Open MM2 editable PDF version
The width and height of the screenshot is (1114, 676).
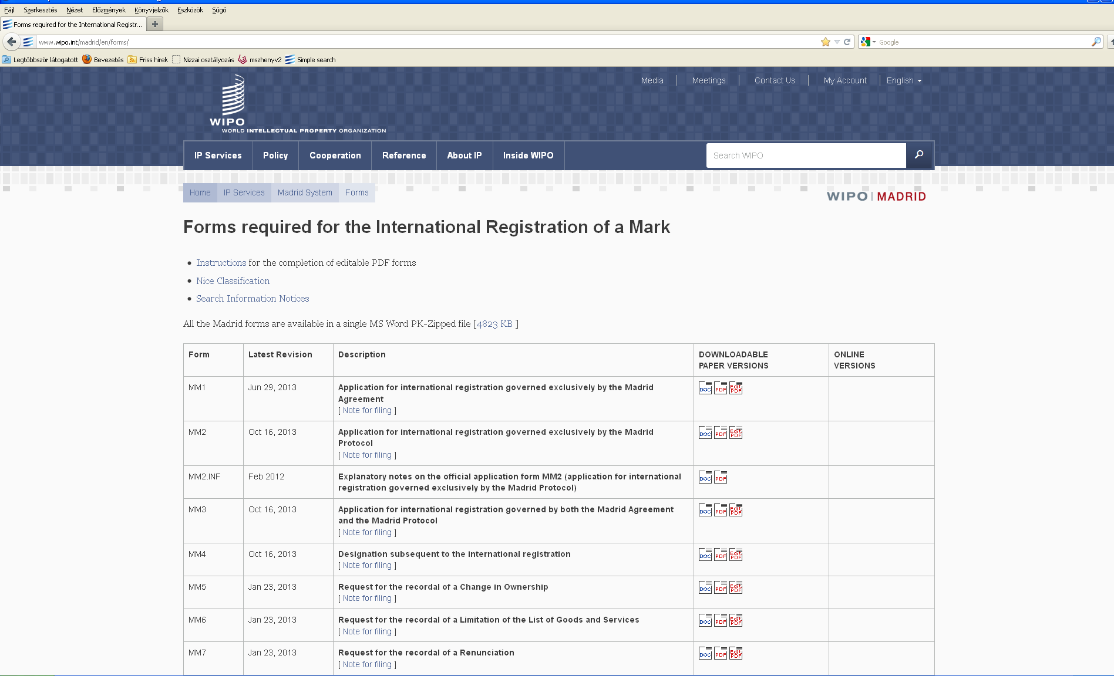(736, 432)
